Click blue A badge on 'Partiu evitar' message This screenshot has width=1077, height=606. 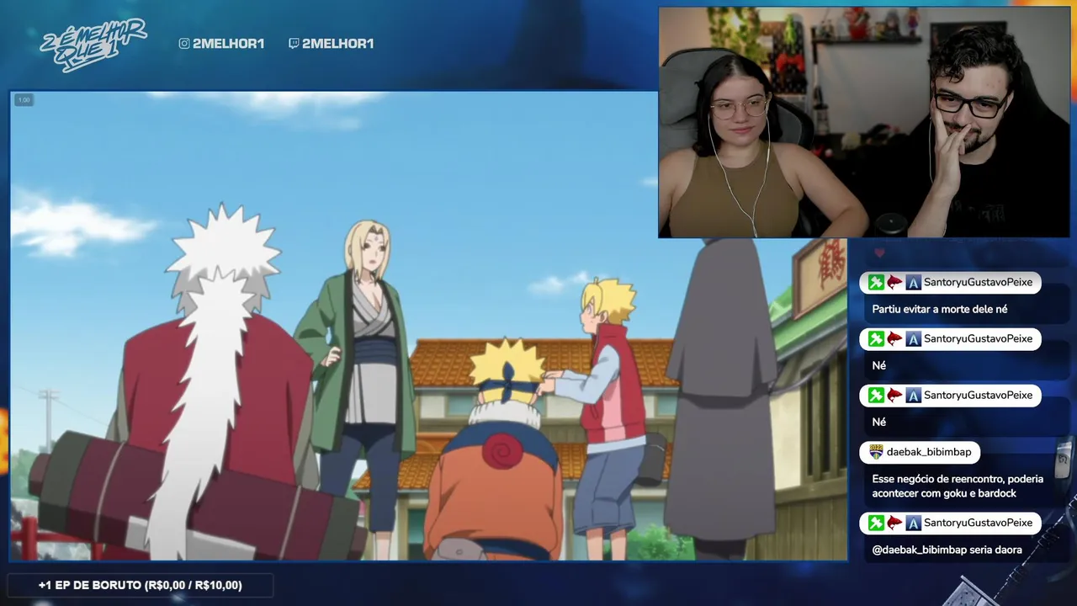click(913, 283)
